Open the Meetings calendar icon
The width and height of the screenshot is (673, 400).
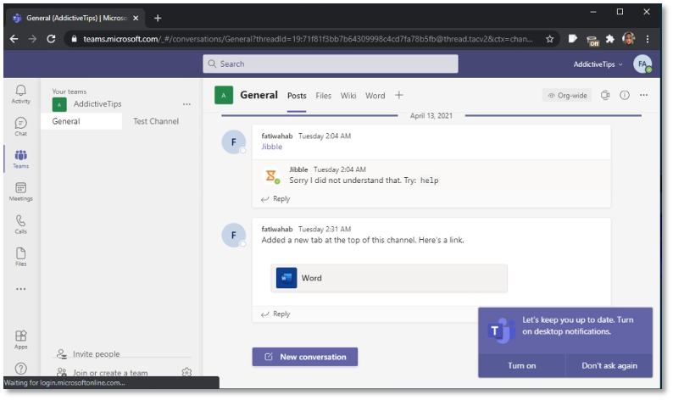point(20,192)
